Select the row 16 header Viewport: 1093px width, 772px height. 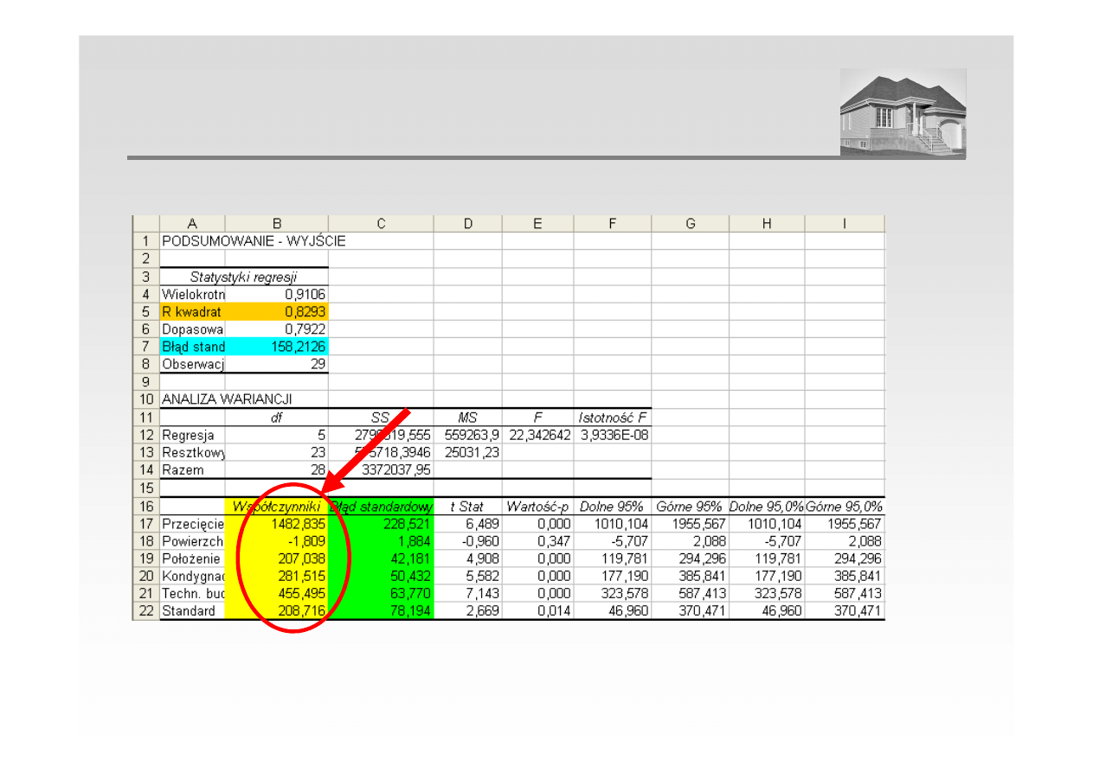tap(145, 507)
